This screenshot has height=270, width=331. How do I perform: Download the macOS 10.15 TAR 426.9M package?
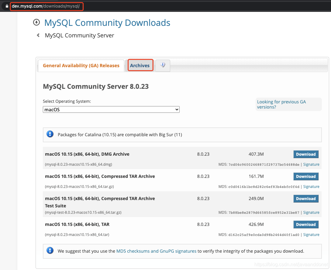306,225
